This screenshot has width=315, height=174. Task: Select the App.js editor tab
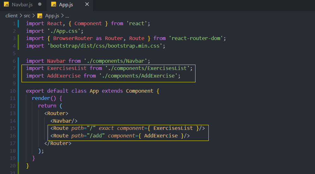(66, 4)
